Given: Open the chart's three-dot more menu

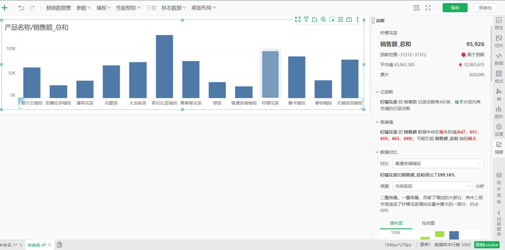Looking at the screenshot, I should pyautogui.click(x=358, y=19).
